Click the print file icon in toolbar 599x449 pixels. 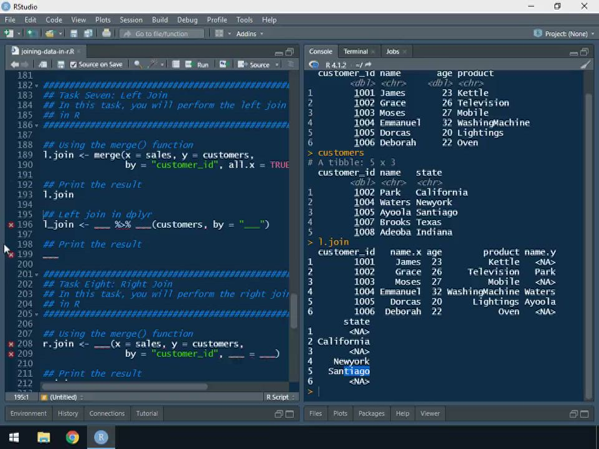point(106,34)
